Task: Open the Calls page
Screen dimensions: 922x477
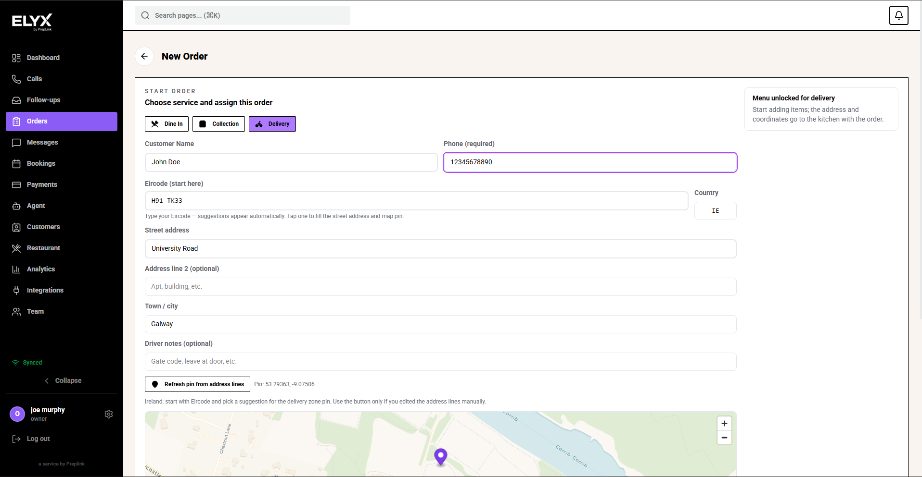Action: [x=62, y=79]
